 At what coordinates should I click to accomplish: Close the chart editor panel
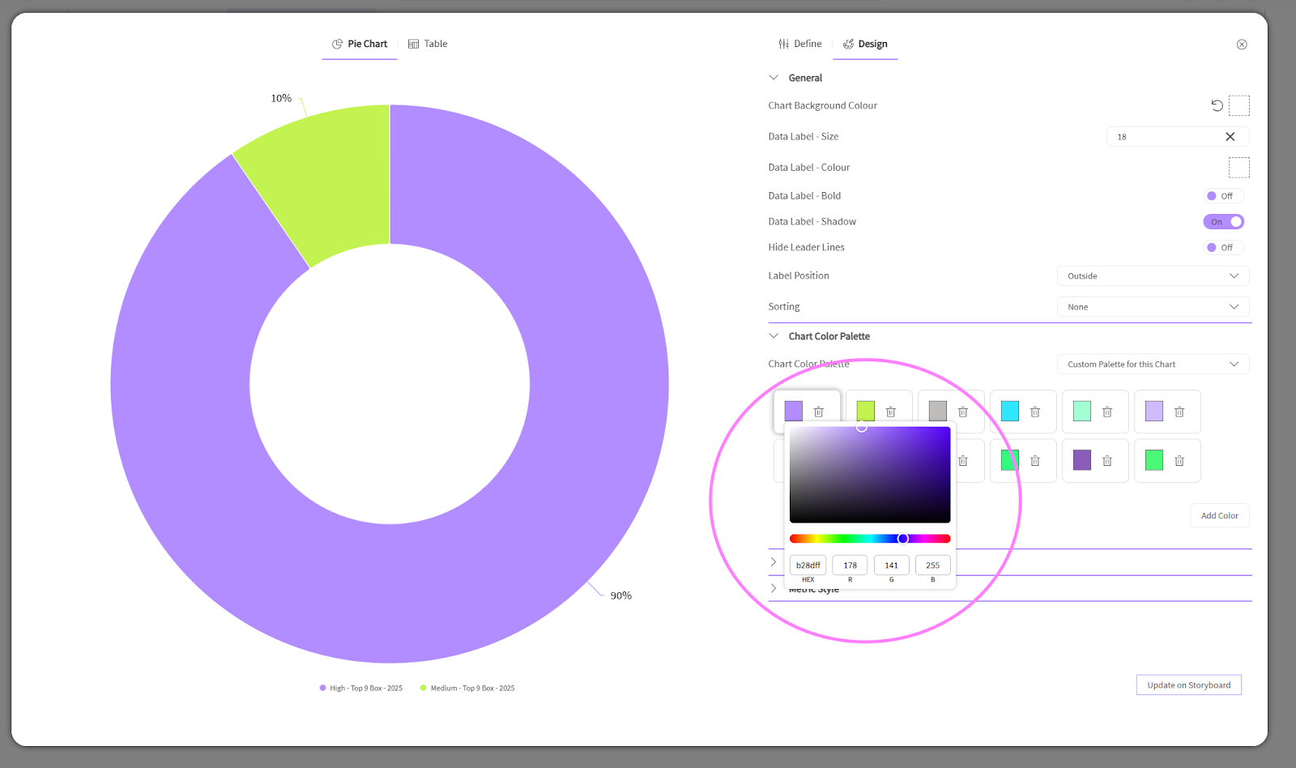[1242, 45]
